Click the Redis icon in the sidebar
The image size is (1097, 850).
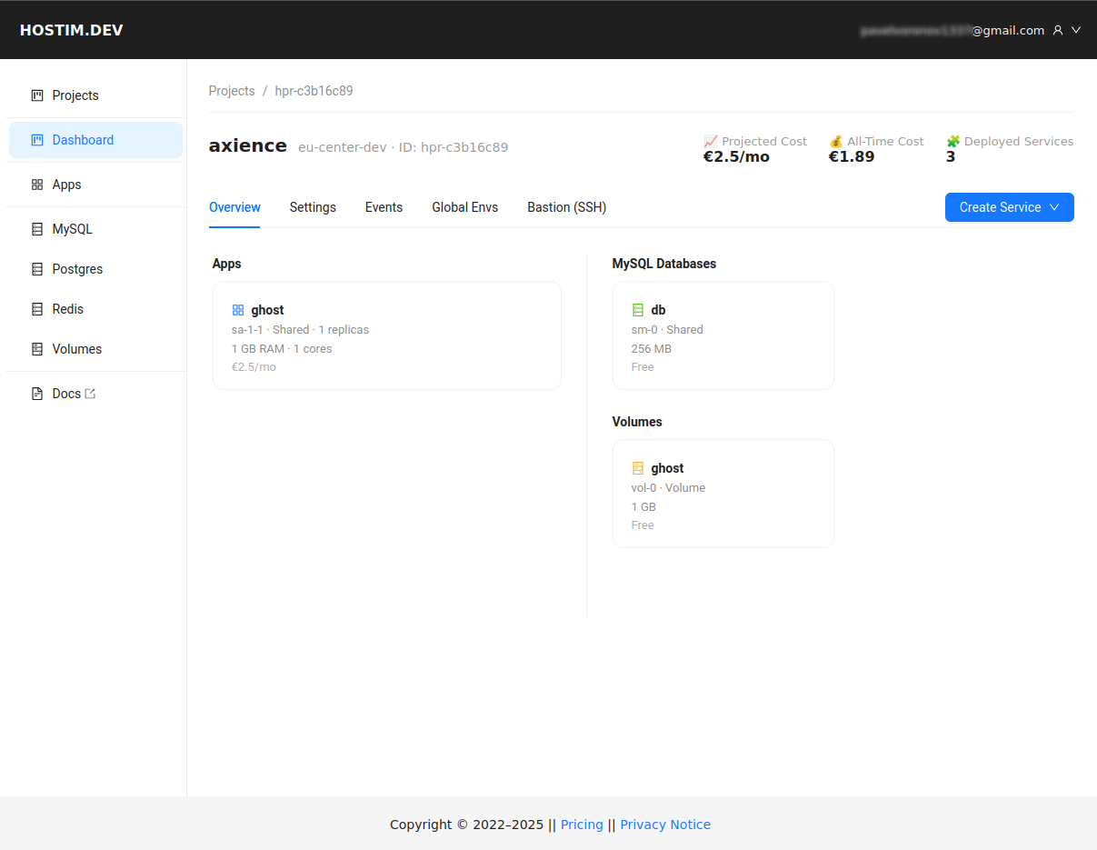[x=36, y=308]
